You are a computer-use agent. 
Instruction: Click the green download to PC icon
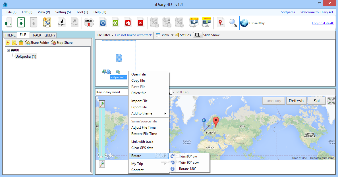(x=21, y=22)
